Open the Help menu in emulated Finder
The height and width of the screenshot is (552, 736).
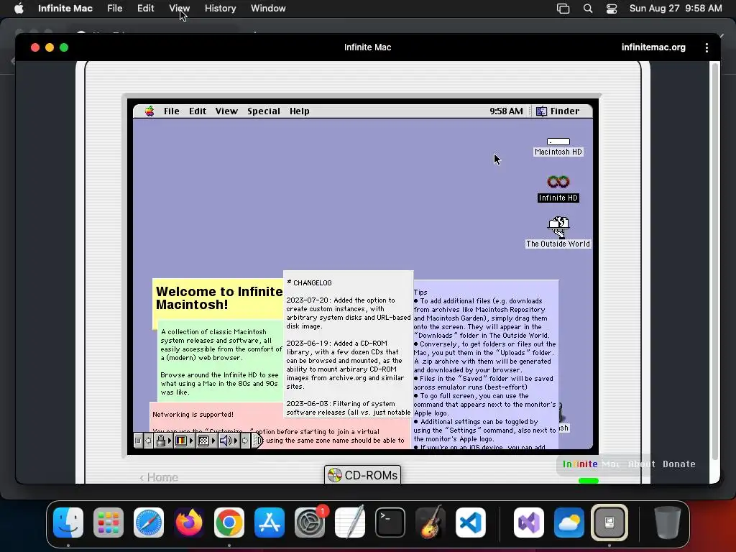[299, 111]
